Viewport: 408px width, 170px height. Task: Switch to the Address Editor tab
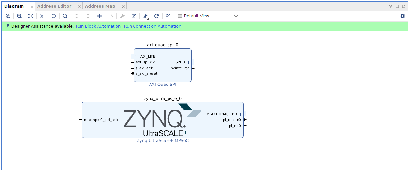pyautogui.click(x=54, y=6)
